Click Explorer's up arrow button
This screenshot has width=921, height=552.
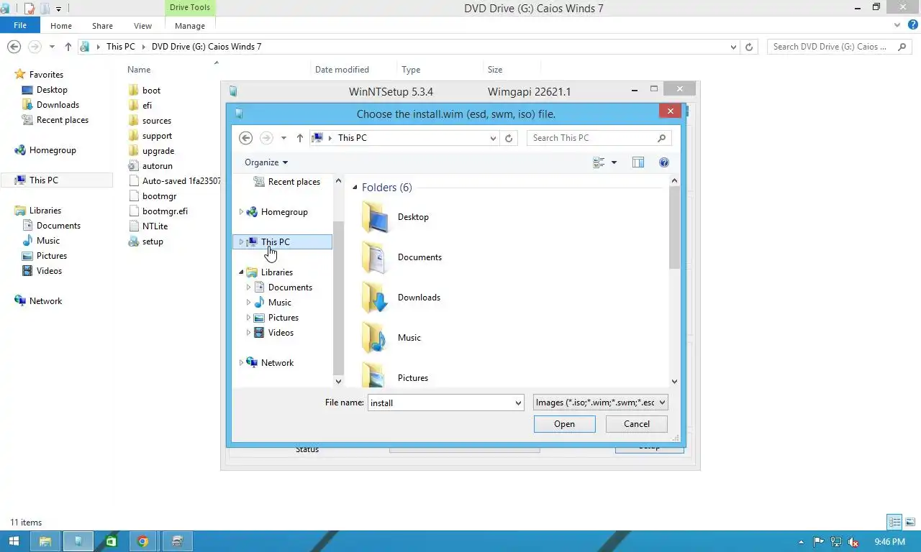pyautogui.click(x=68, y=47)
